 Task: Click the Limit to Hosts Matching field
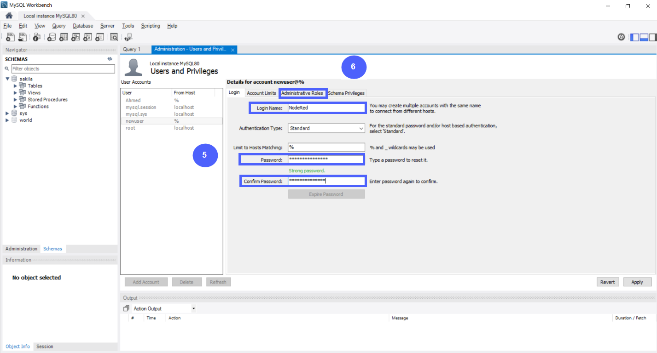326,148
